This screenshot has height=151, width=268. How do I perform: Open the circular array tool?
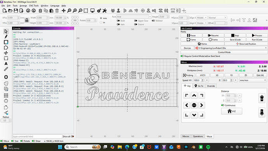6,101
